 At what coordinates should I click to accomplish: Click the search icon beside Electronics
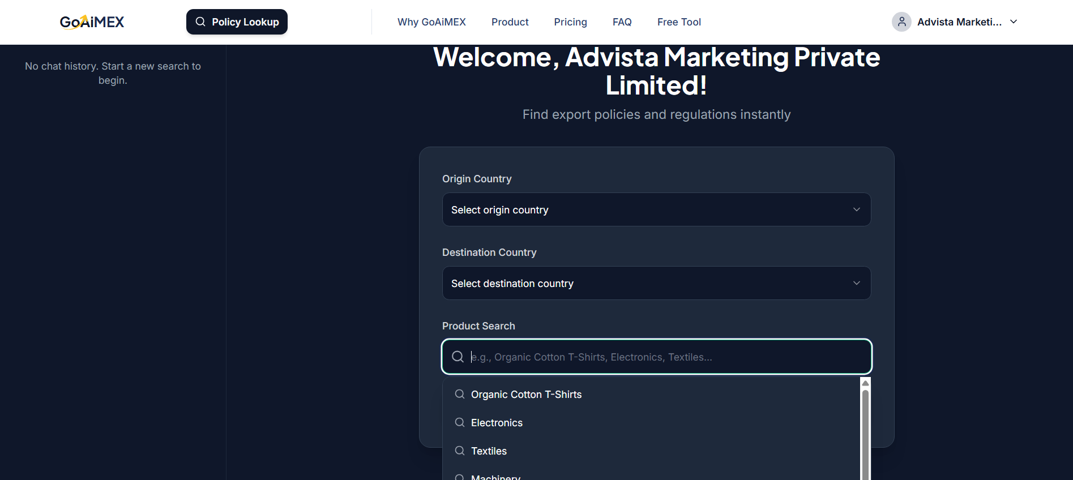460,422
